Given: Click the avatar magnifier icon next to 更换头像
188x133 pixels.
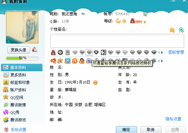Looking at the screenshot, I should tap(35, 50).
